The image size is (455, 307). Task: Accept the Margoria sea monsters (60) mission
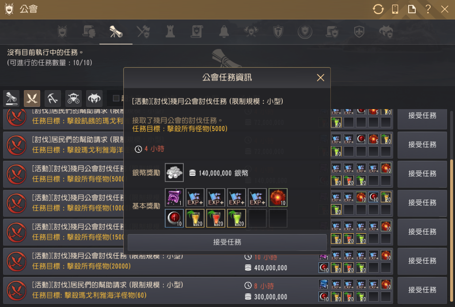(x=422, y=290)
